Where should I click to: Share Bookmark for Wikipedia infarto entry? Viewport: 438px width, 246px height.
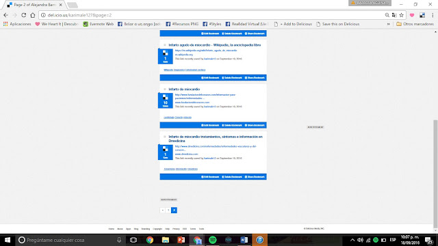255,78
